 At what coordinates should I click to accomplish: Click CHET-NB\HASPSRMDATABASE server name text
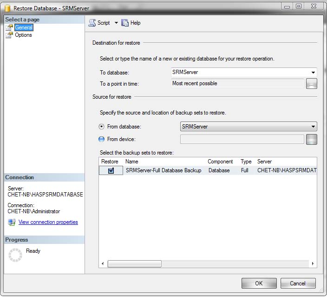coord(45,195)
